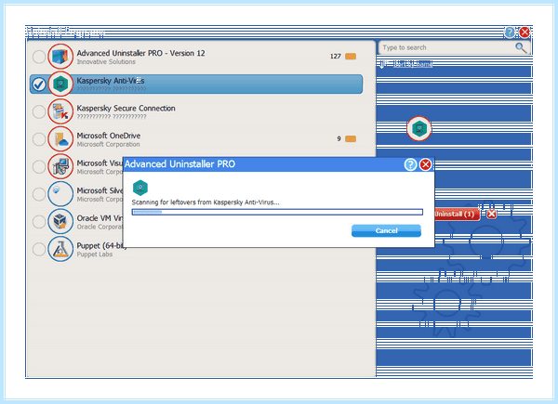Select the Kaspersky Secure Connection name text

pos(126,108)
